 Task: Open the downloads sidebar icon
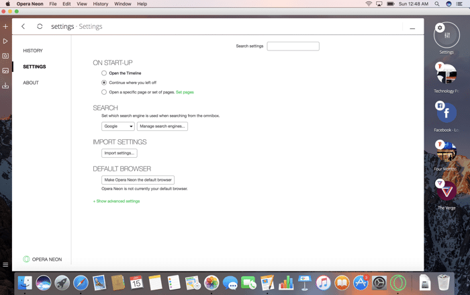tap(5, 85)
